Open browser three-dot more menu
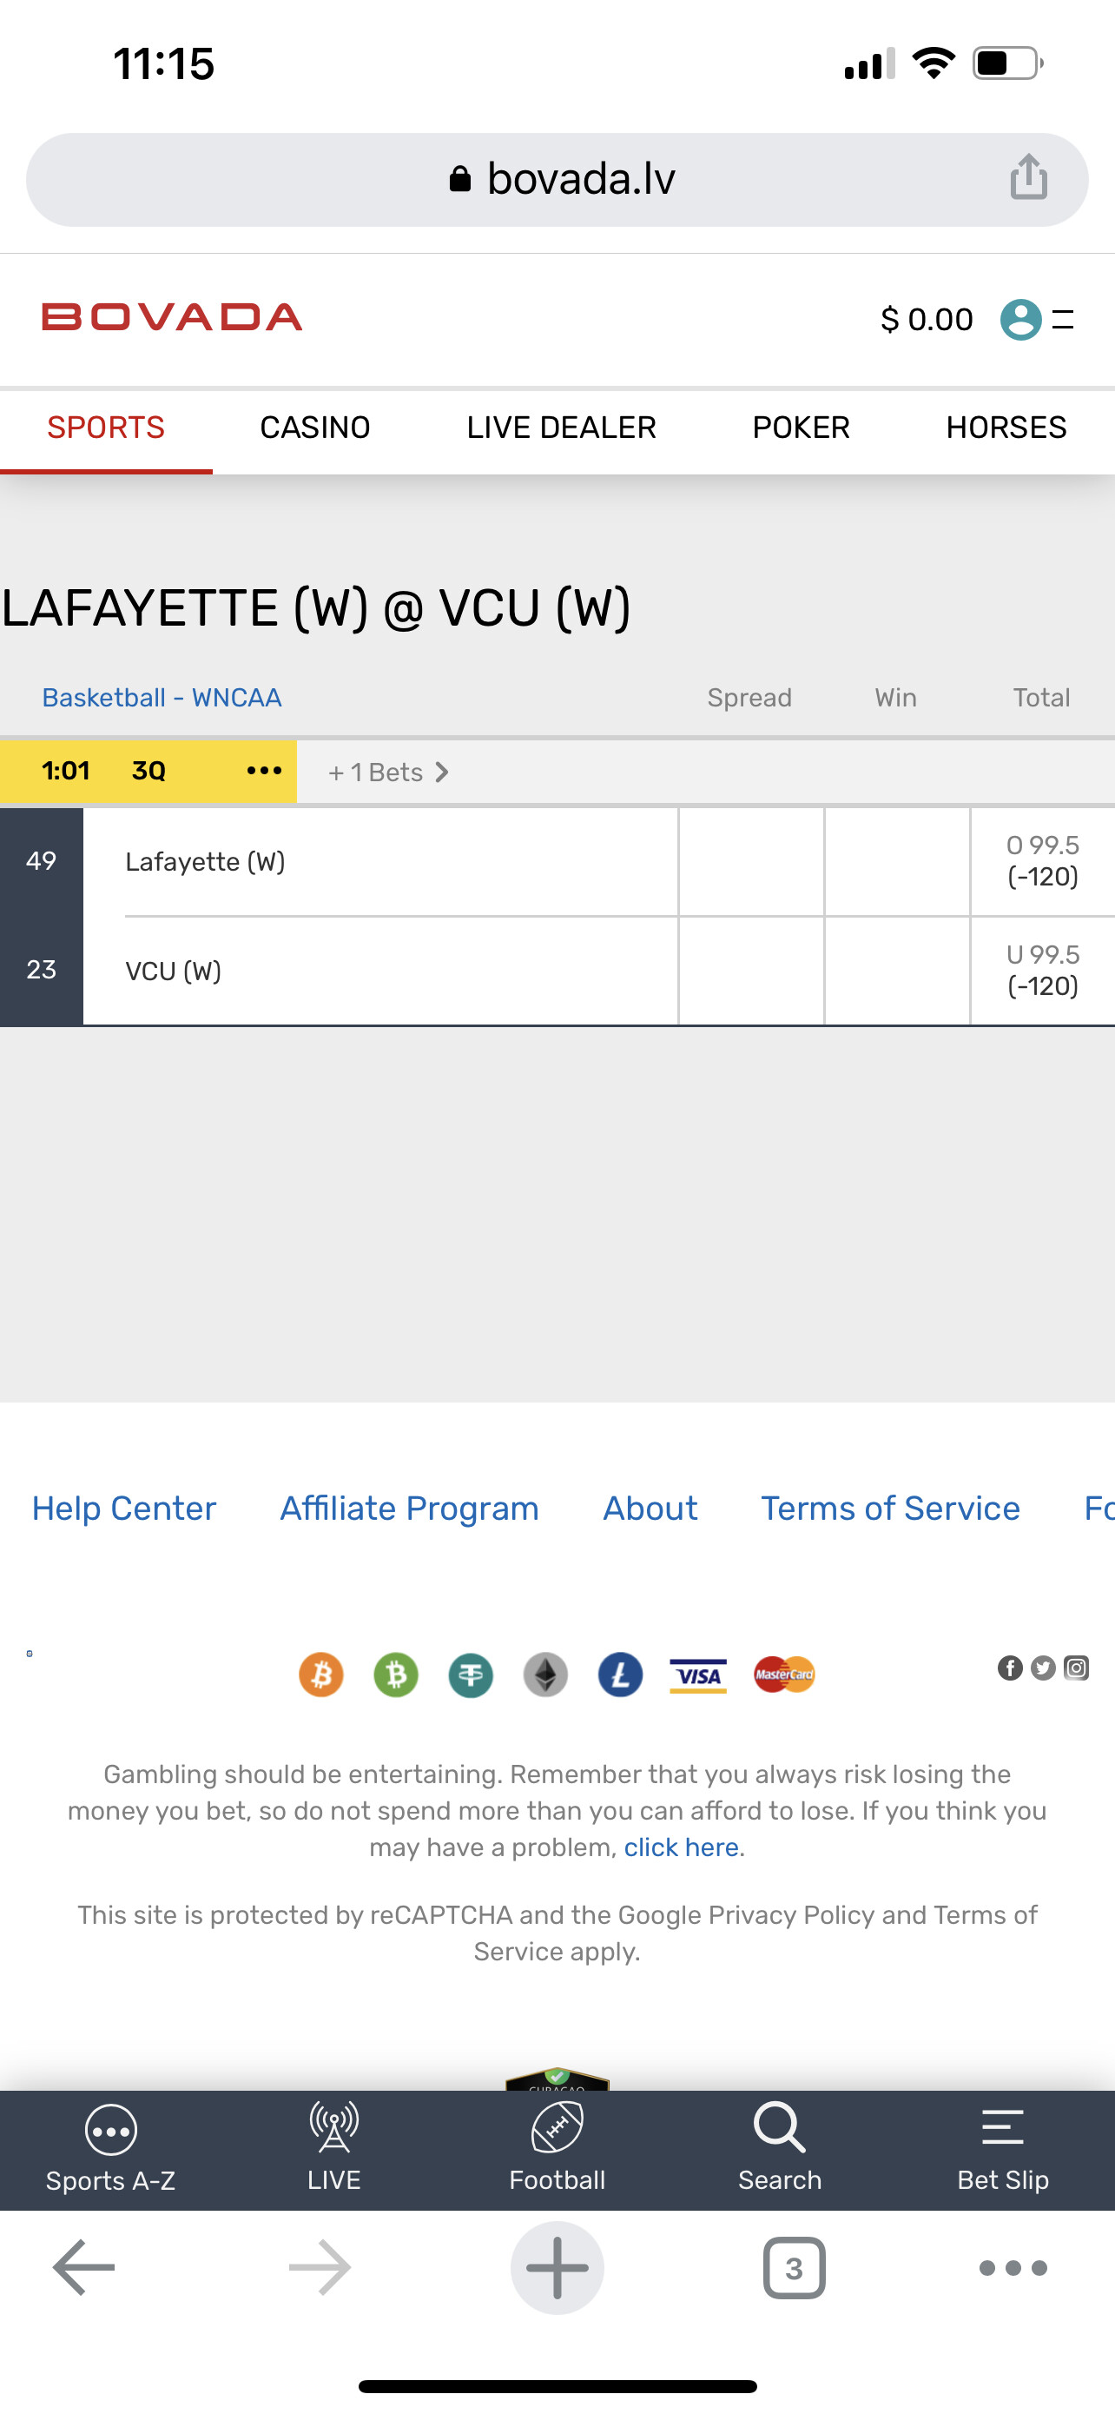Viewport: 1115px width, 2414px height. click(x=1012, y=2268)
